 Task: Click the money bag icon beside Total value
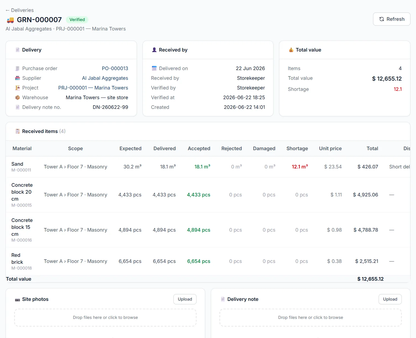291,50
